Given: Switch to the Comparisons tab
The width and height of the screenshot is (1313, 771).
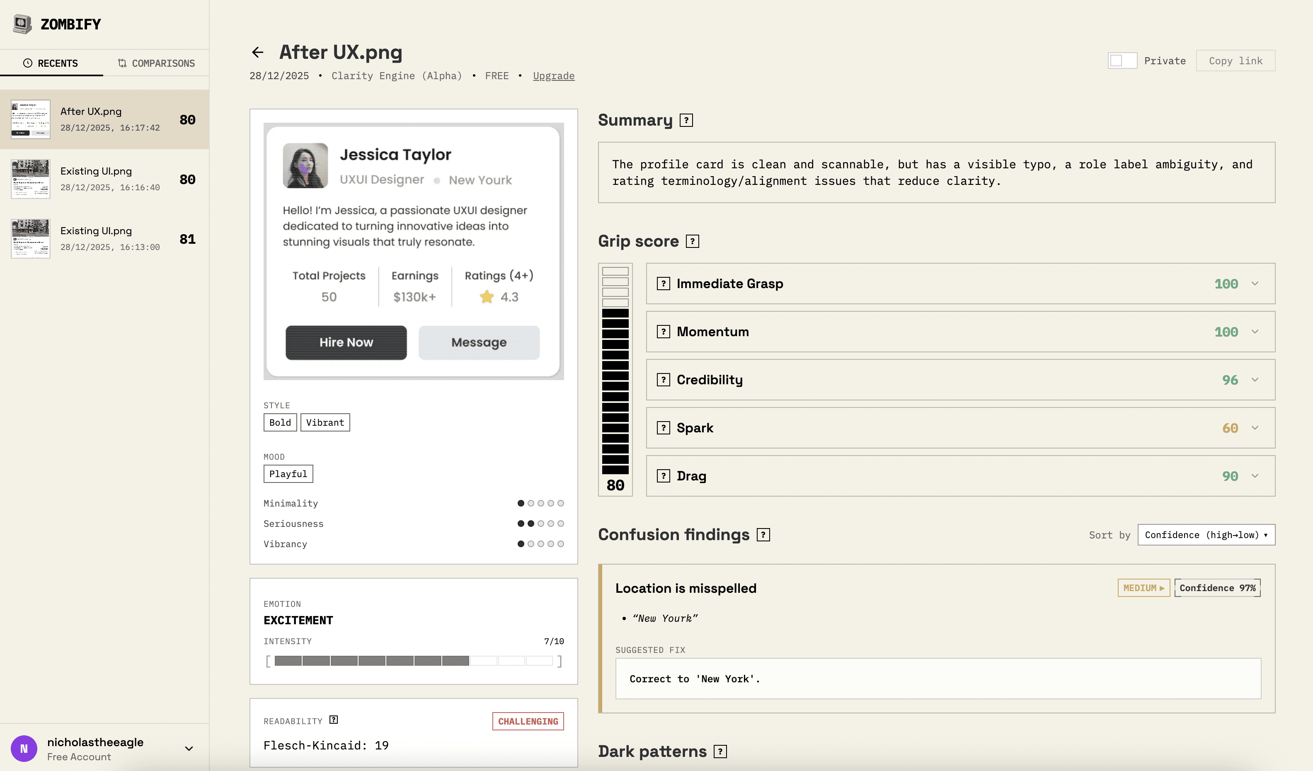Looking at the screenshot, I should pyautogui.click(x=156, y=63).
